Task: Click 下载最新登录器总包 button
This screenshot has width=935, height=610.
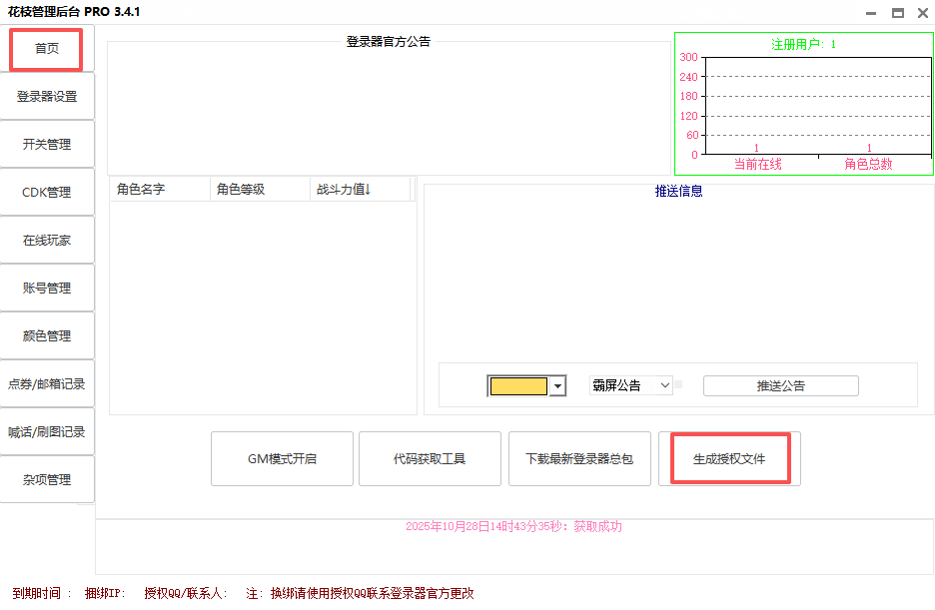Action: click(579, 459)
